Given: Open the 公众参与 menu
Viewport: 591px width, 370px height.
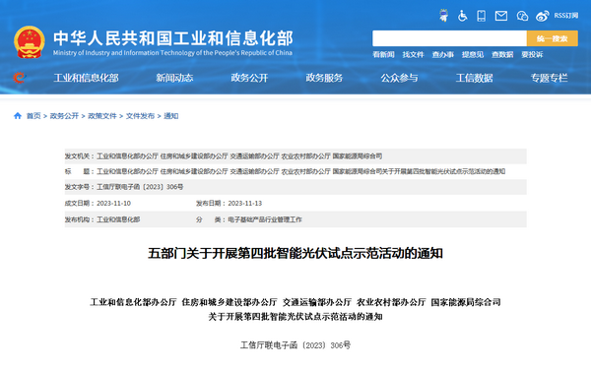Looking at the screenshot, I should point(399,78).
